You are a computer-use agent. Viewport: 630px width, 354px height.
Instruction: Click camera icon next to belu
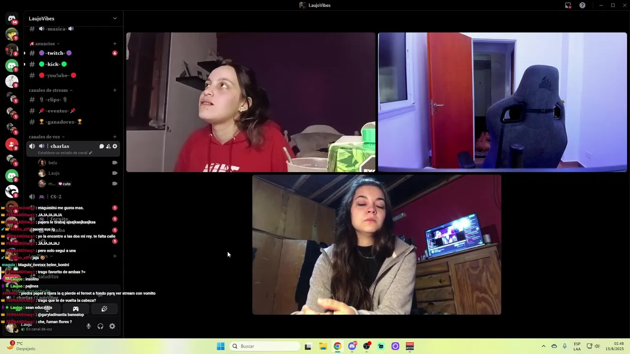click(x=115, y=163)
